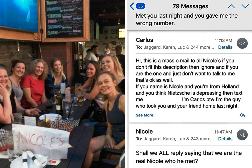Viewport: 252px width, 168px height.
Task: Tap the 11:13 AM timestamp
Action: 223,40
